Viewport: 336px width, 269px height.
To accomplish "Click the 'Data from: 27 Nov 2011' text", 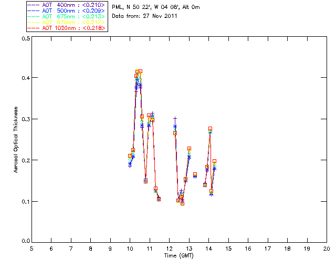I will pyautogui.click(x=144, y=16).
